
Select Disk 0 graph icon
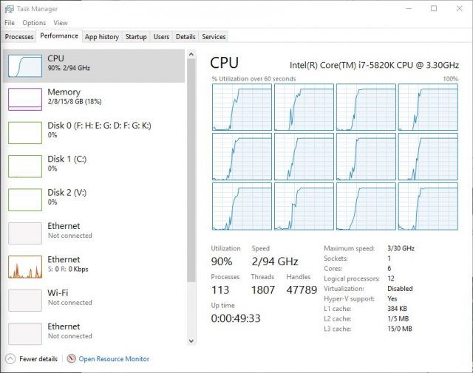(24, 132)
